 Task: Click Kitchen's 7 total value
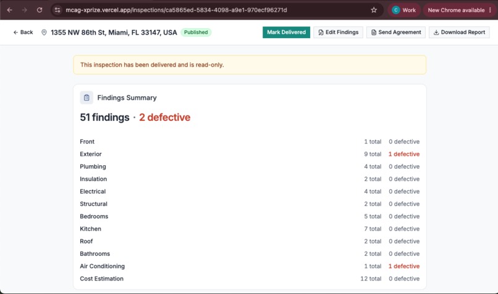pos(373,229)
